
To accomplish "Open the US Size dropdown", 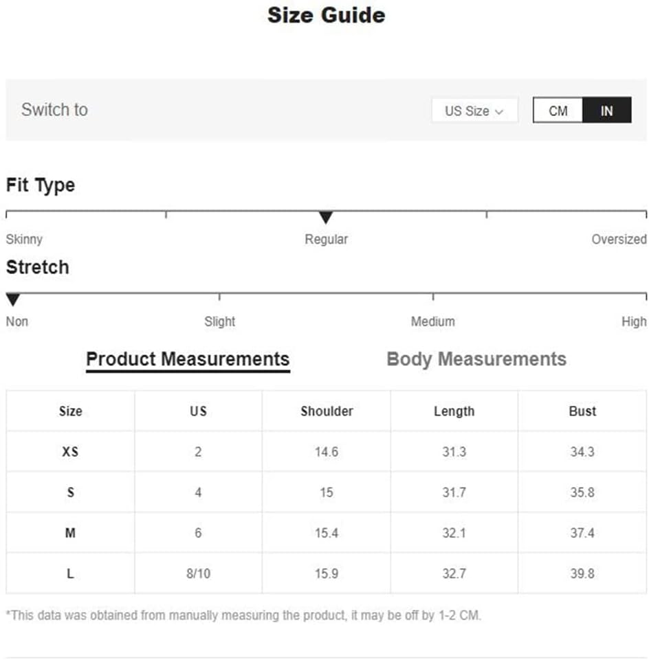I will pyautogui.click(x=474, y=111).
